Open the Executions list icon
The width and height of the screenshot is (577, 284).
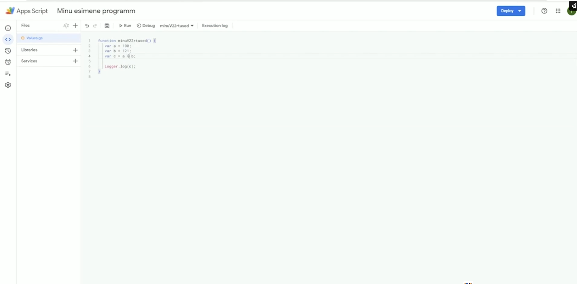8,74
